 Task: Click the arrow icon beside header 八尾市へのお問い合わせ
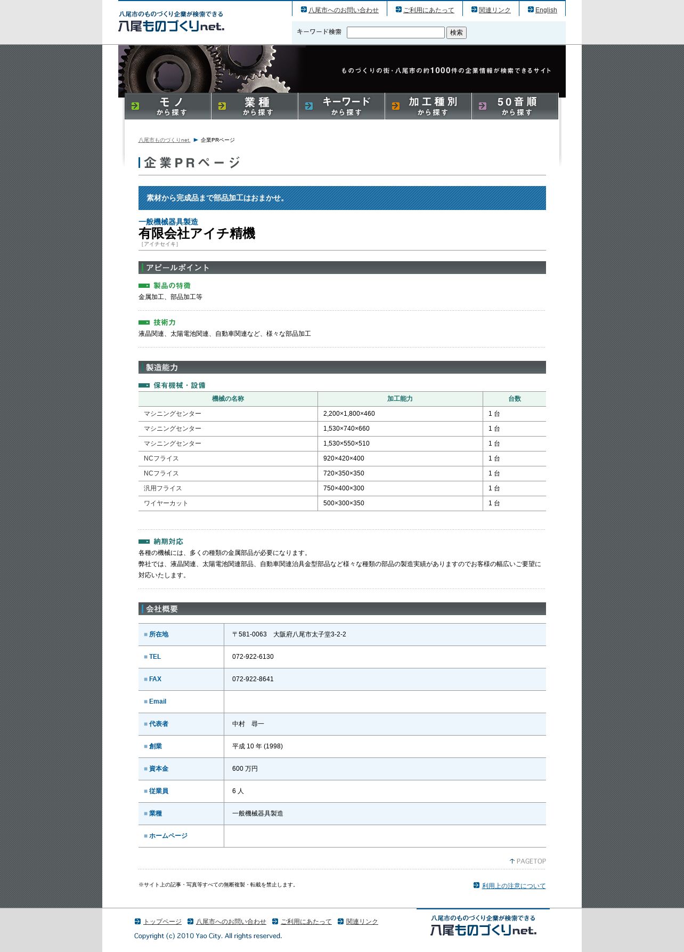tap(304, 10)
